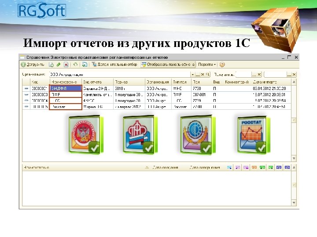Click the row marker icon of row 0000001
317x237 pixels.
coord(26,88)
